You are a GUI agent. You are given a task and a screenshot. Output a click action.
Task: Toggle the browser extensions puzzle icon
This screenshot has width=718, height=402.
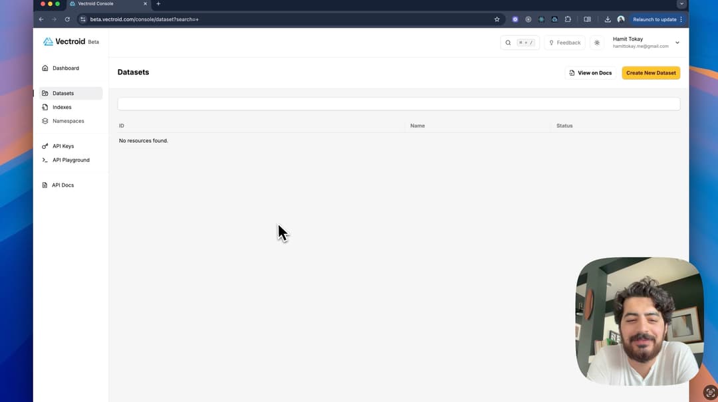(x=568, y=19)
